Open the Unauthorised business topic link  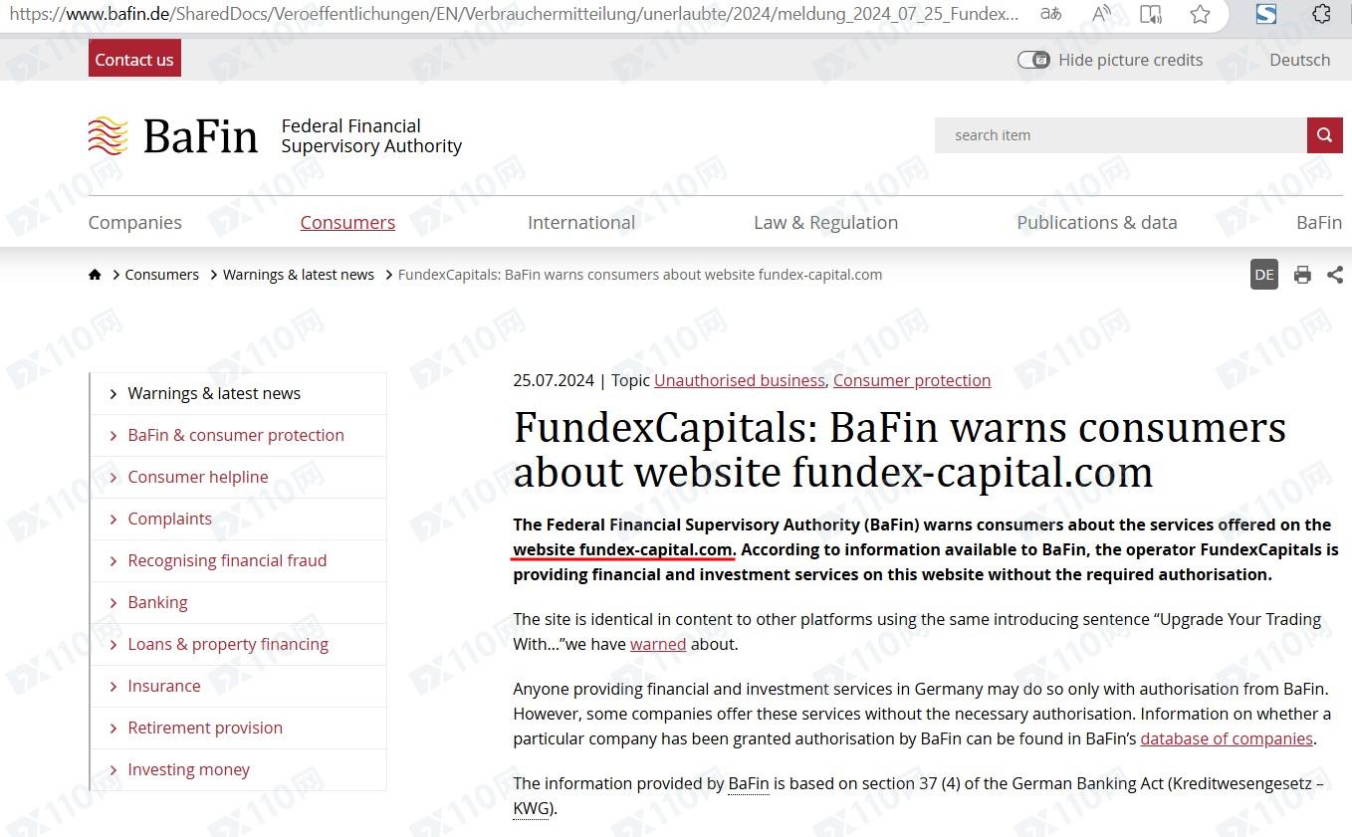[x=739, y=380]
